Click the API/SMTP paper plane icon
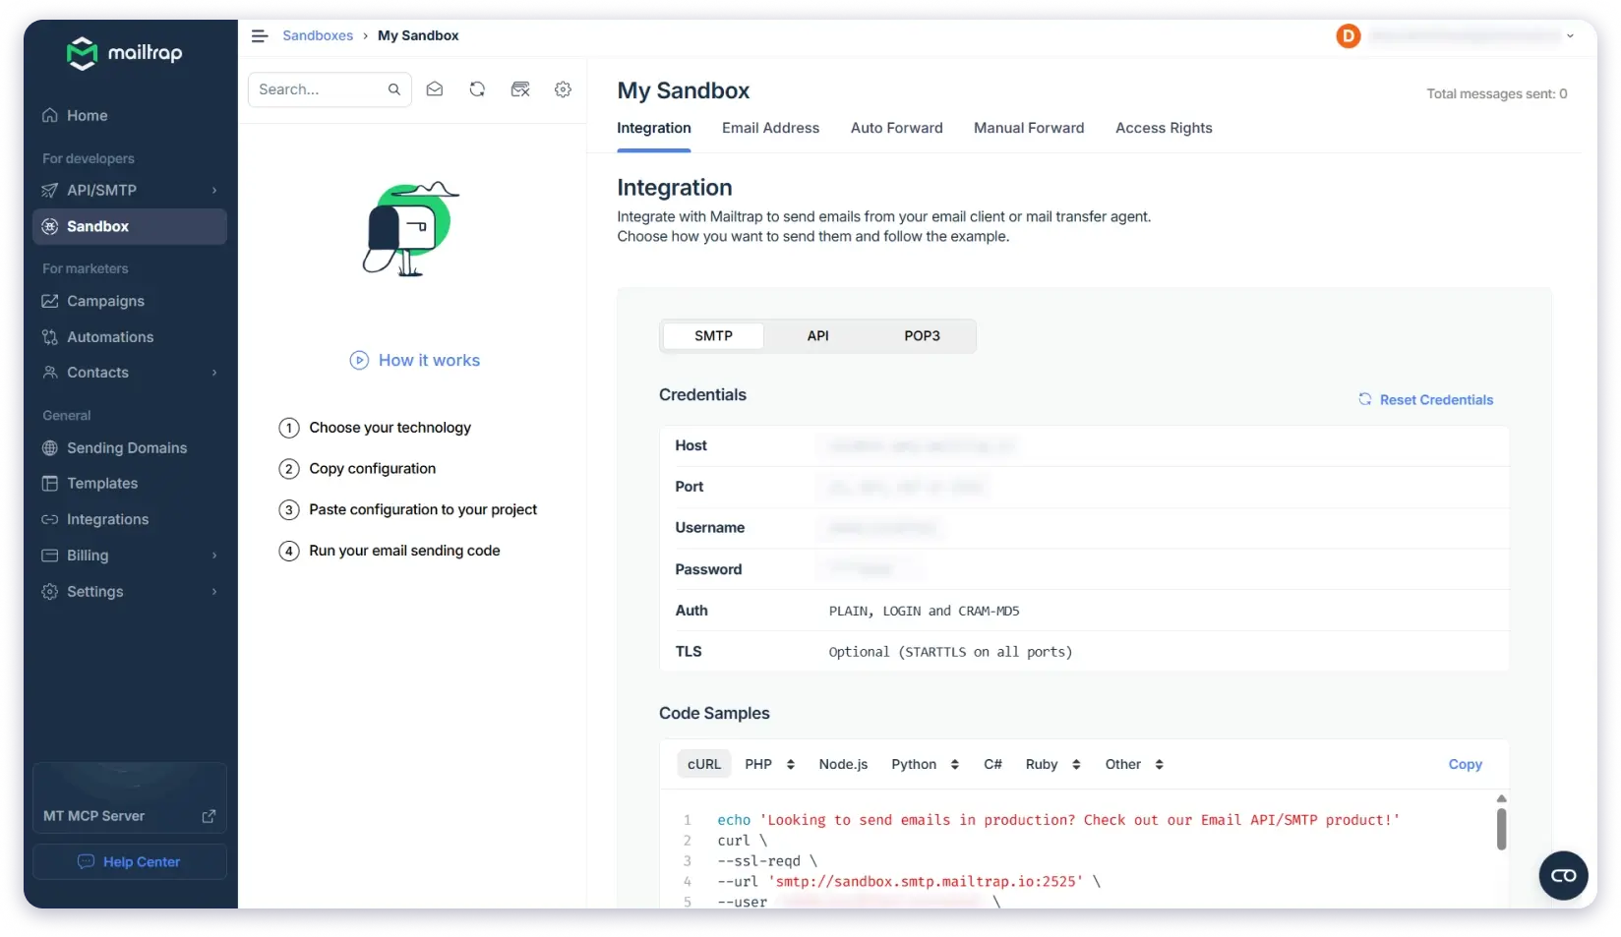This screenshot has width=1621, height=937. pyautogui.click(x=50, y=191)
